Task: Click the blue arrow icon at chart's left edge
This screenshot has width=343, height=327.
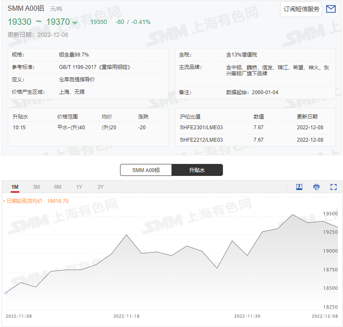Action: (x=6, y=292)
